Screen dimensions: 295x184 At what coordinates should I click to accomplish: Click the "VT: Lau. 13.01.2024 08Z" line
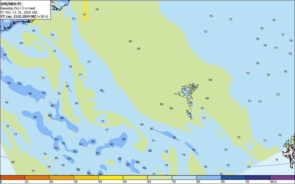coord(18,16)
